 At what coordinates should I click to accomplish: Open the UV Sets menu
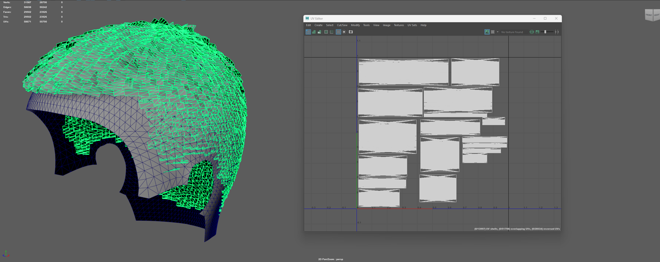point(412,25)
